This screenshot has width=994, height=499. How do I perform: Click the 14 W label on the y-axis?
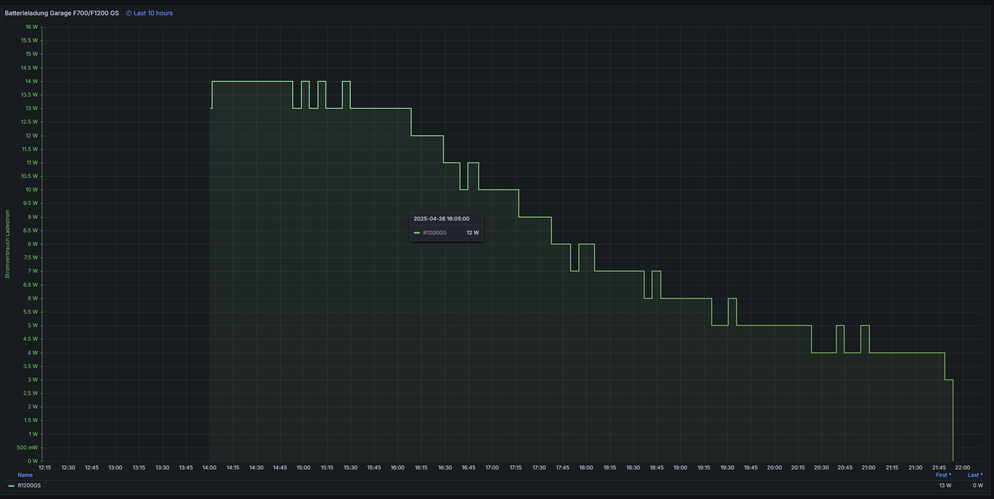pos(31,81)
